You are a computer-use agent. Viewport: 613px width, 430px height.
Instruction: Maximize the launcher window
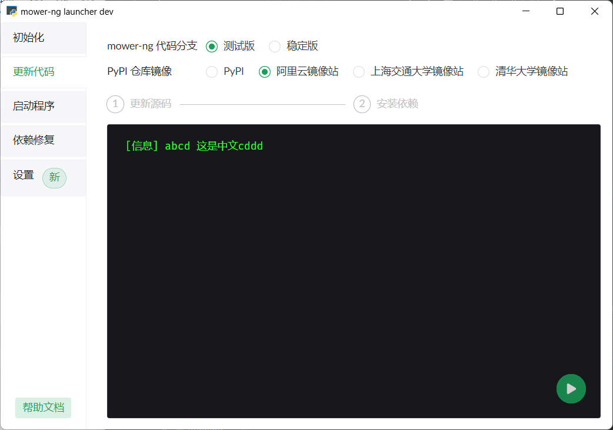coord(560,11)
